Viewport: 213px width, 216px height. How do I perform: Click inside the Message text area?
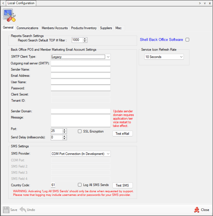point(81,121)
